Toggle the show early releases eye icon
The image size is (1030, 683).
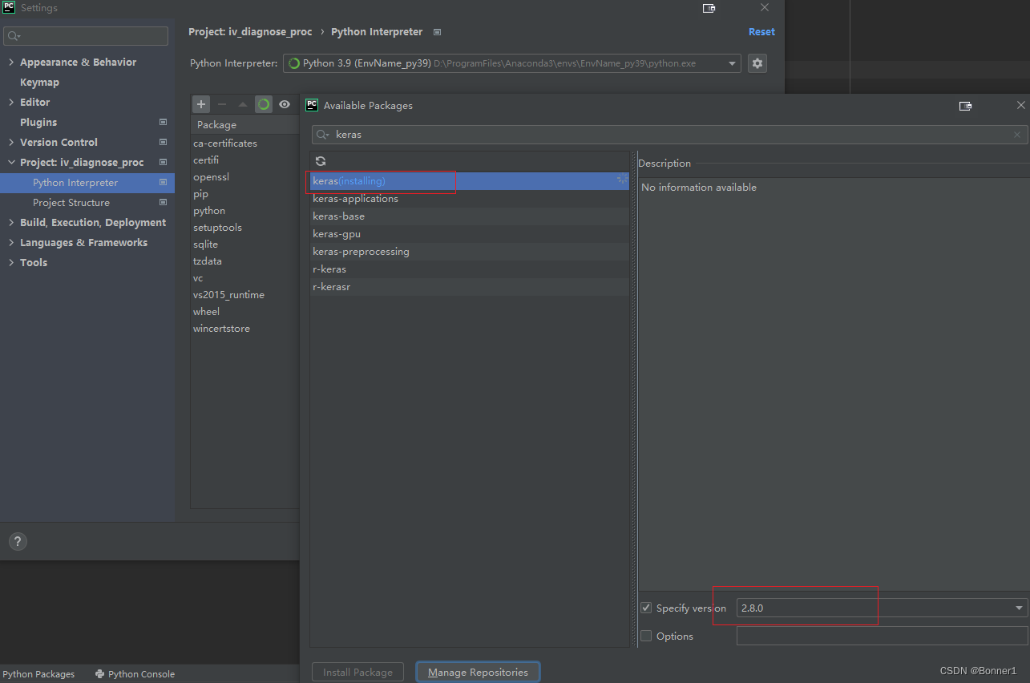(285, 104)
